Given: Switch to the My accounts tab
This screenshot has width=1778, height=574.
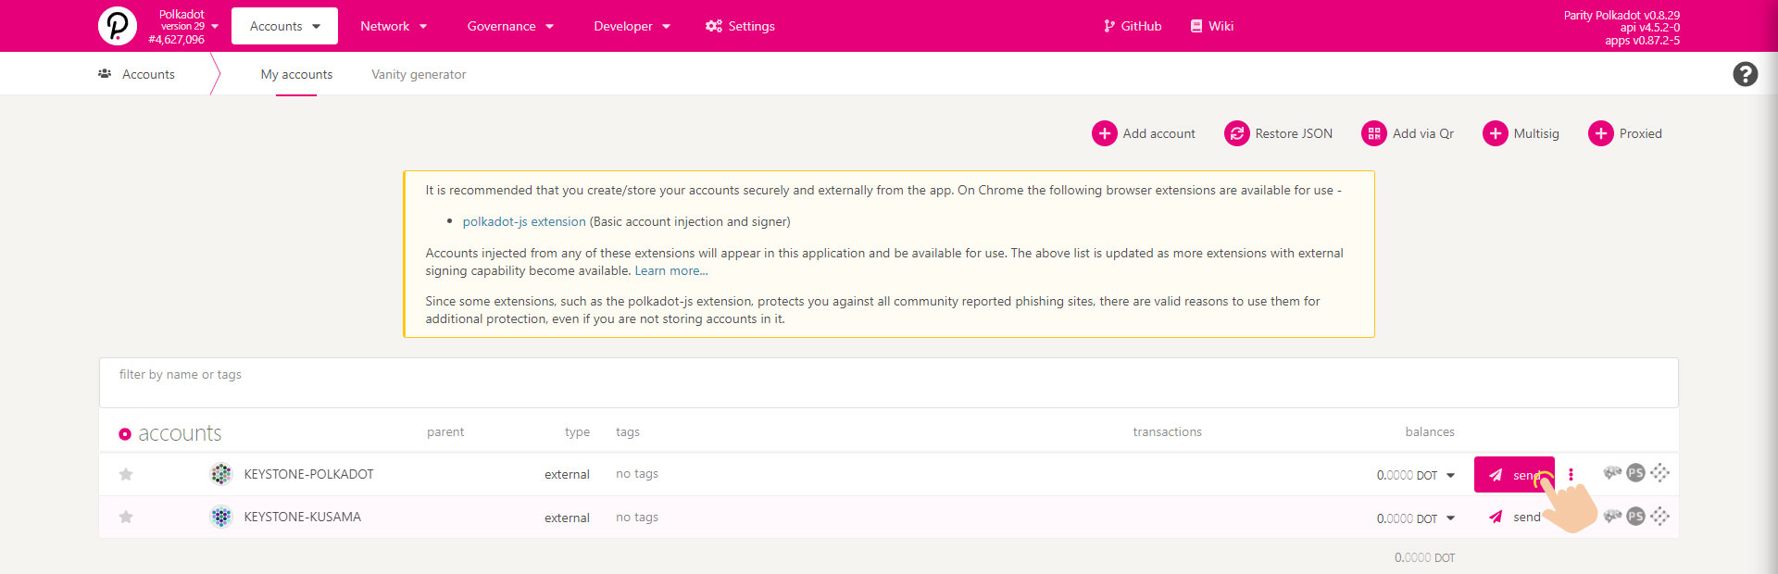Looking at the screenshot, I should (296, 74).
